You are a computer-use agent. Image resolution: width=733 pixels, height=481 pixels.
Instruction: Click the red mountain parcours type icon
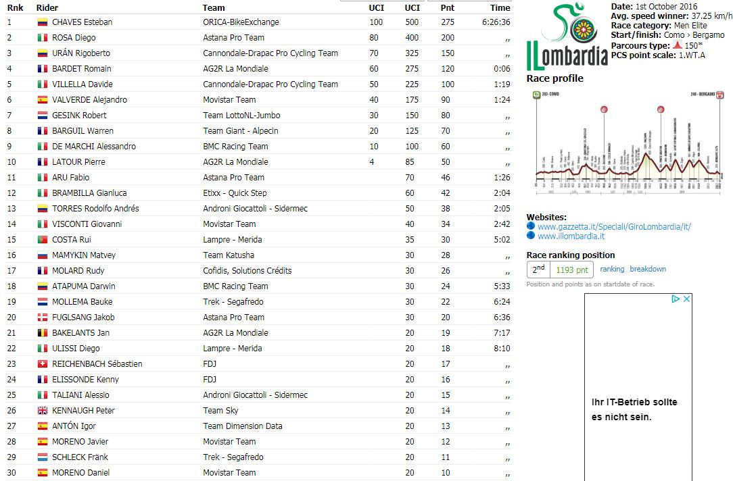click(678, 45)
